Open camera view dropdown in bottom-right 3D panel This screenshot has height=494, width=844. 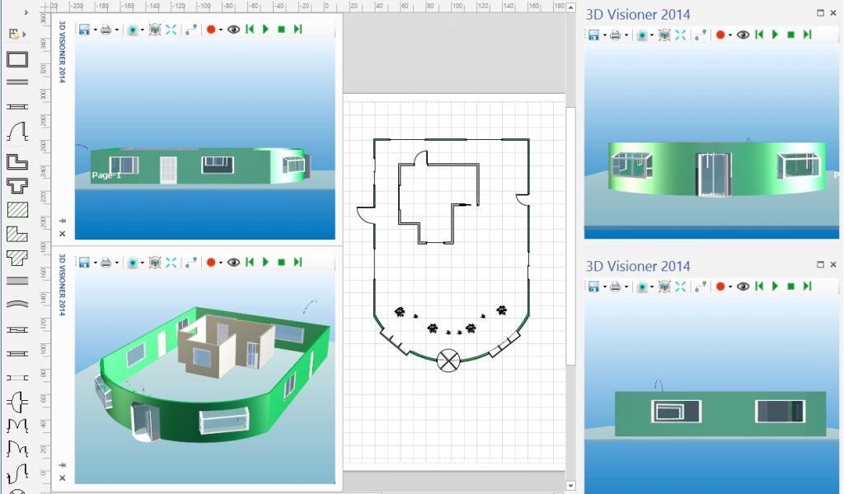coord(651,287)
